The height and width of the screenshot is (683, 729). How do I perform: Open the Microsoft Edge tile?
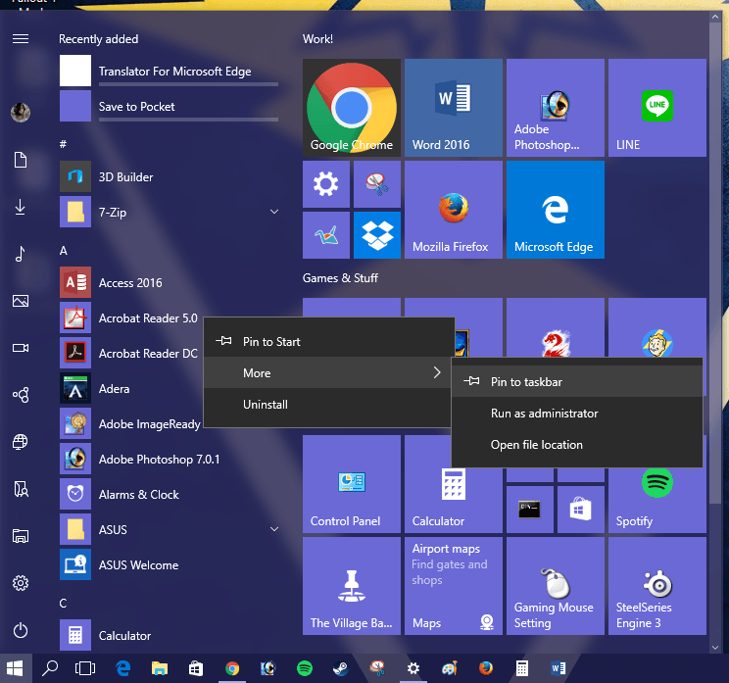(x=555, y=209)
